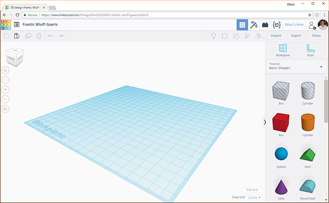Screen dimensions: 329x203
Task: Toggle orthographic/perspective view icon
Action: point(6,109)
